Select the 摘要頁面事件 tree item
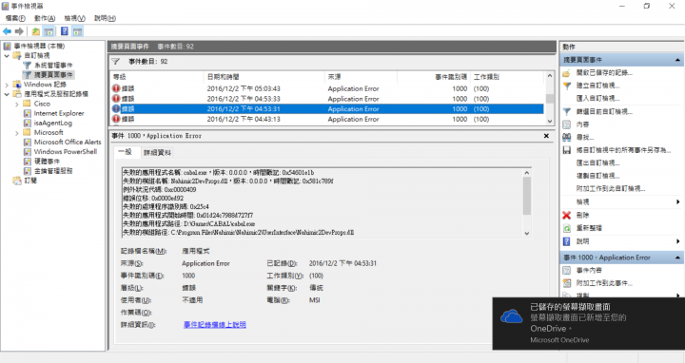 pyautogui.click(x=53, y=75)
